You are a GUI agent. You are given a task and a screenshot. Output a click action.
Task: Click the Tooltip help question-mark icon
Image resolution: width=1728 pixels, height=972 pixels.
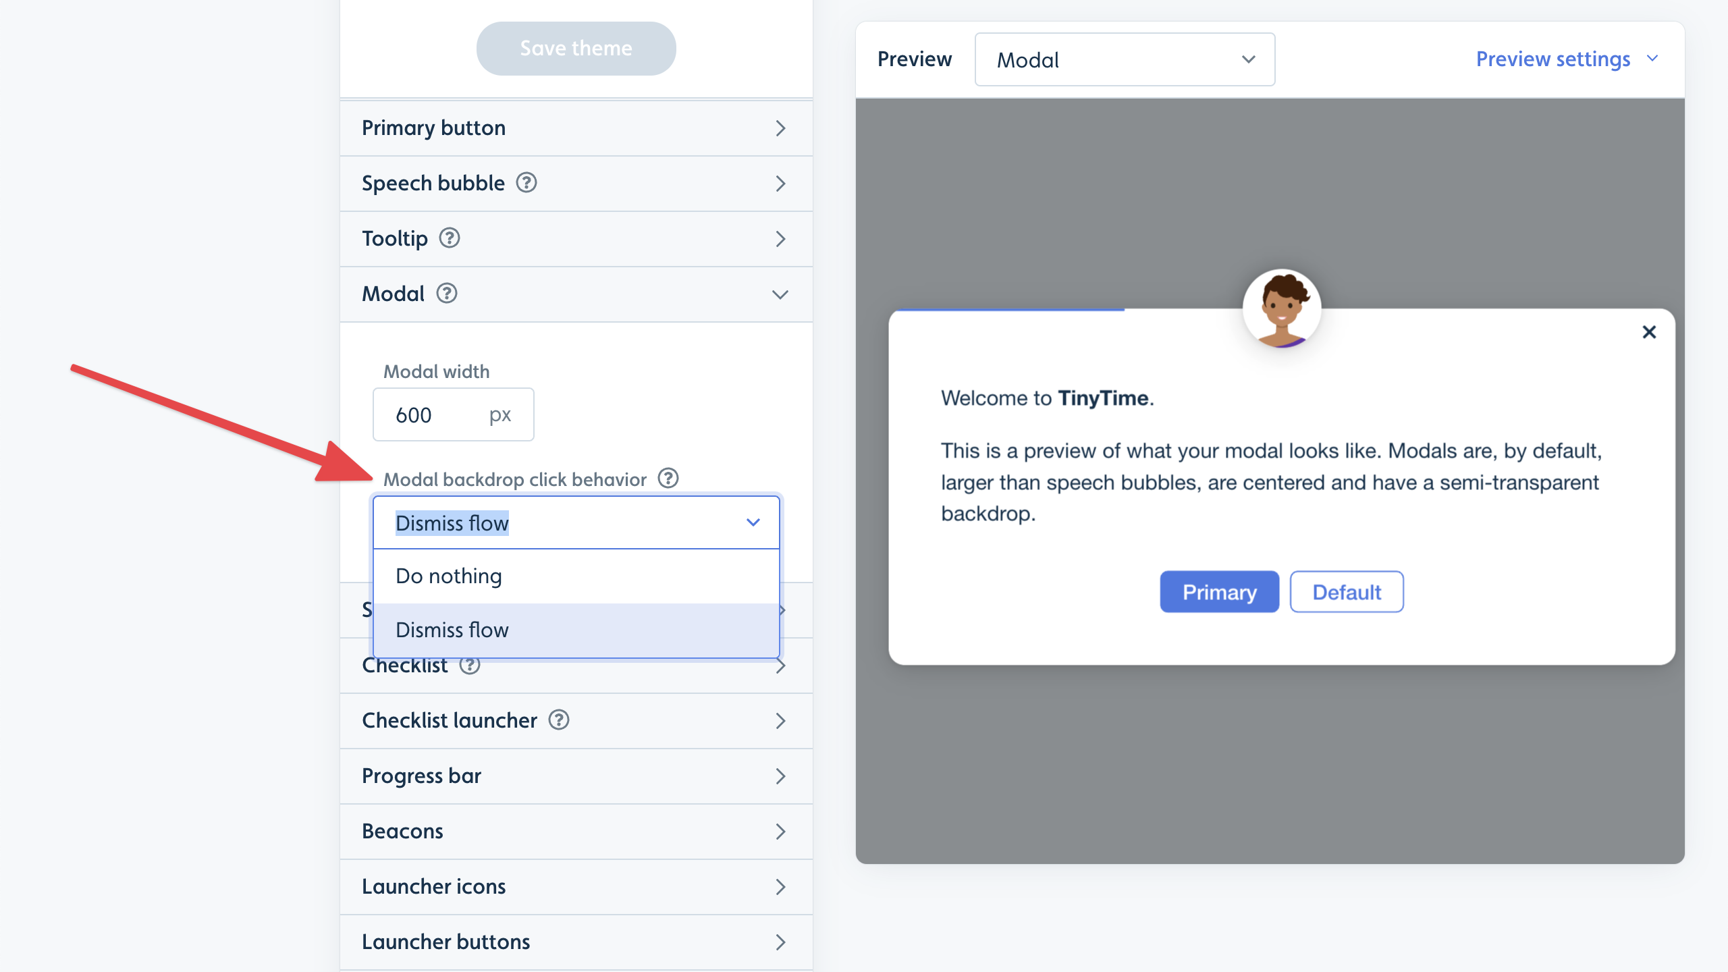tap(450, 238)
